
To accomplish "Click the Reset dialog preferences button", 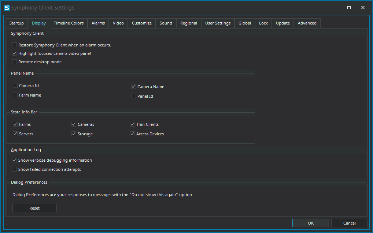I will tap(34, 208).
